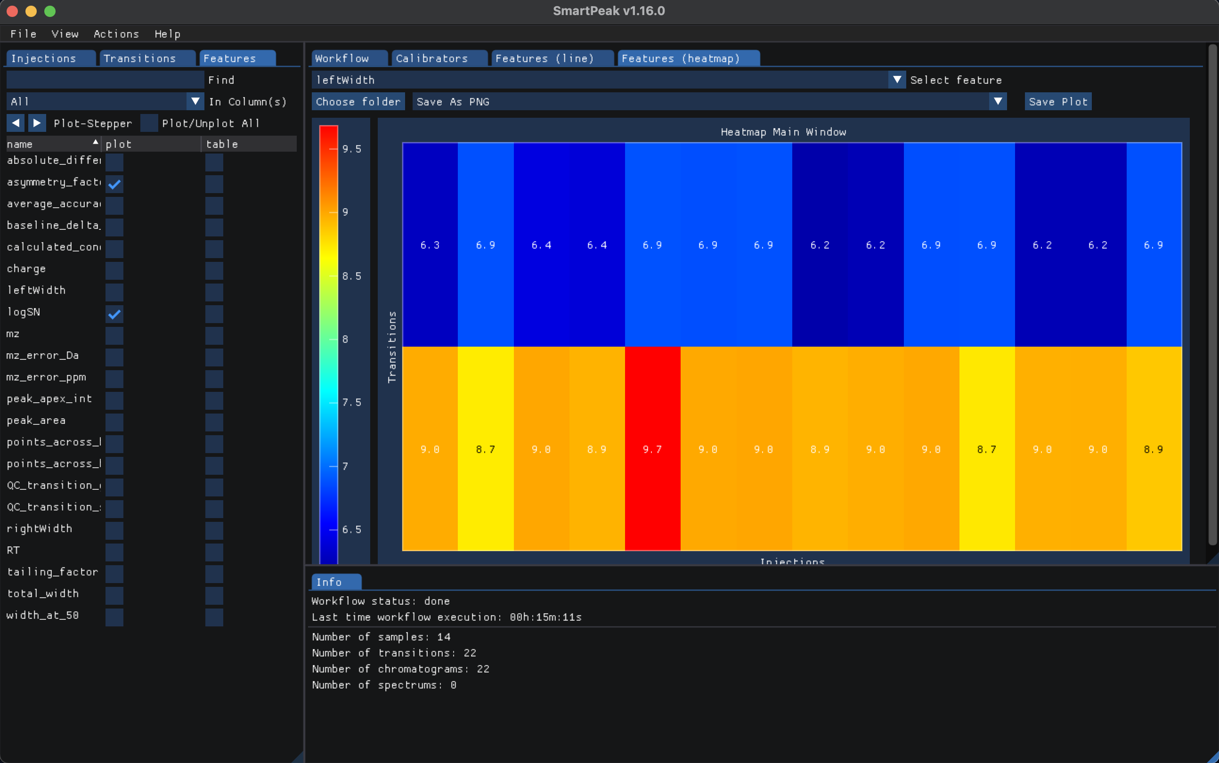
Task: Enable plot for peak_apex_int
Action: pyautogui.click(x=114, y=401)
